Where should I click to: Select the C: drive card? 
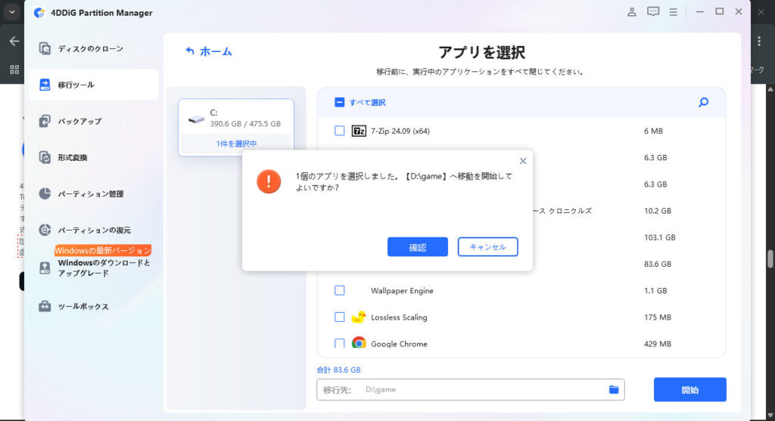point(236,127)
